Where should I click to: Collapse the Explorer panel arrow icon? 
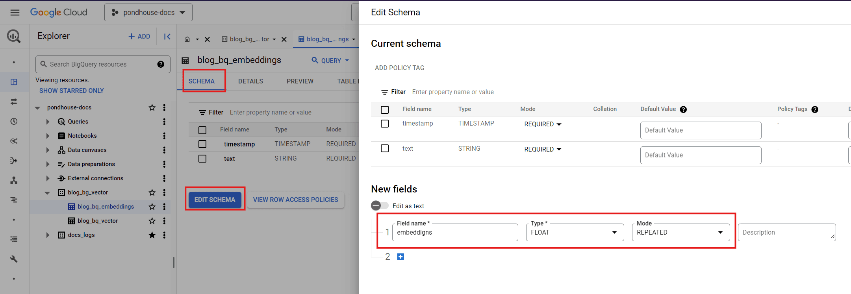coord(167,36)
